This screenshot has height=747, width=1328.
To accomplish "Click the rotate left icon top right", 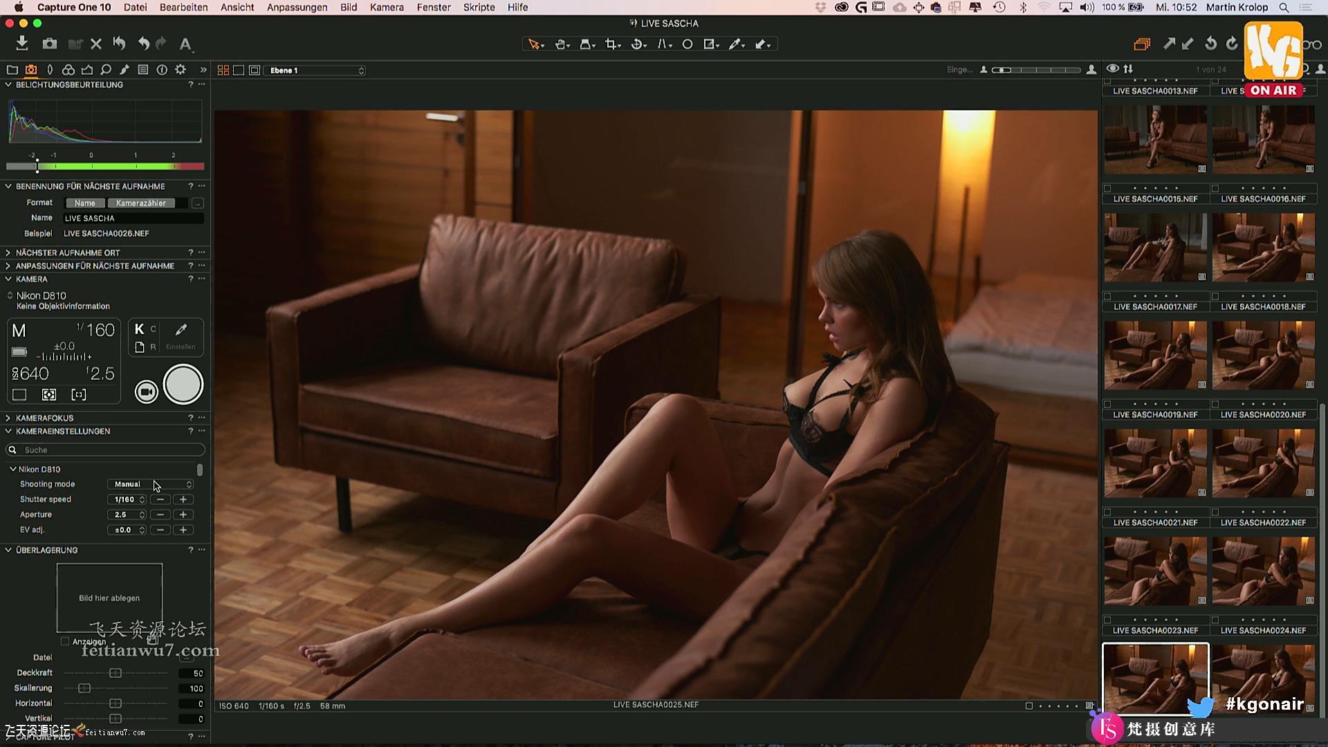I will [x=1210, y=44].
